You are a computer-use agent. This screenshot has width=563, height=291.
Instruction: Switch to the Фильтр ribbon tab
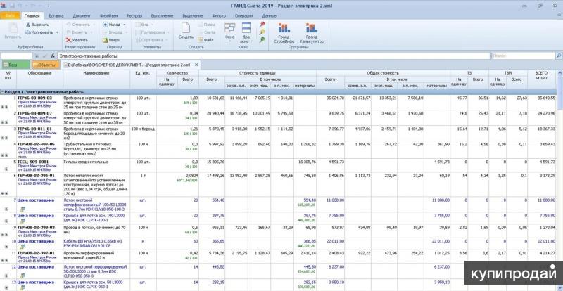[x=219, y=15]
